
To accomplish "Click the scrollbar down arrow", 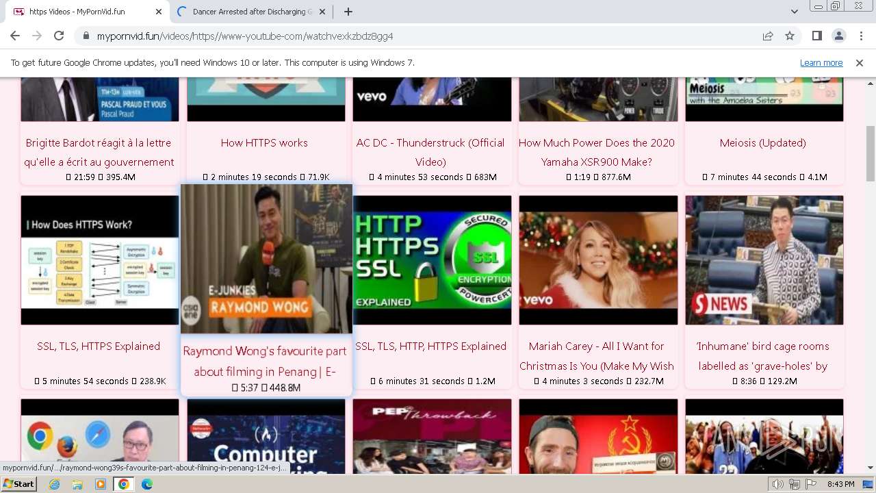I will click(x=871, y=468).
